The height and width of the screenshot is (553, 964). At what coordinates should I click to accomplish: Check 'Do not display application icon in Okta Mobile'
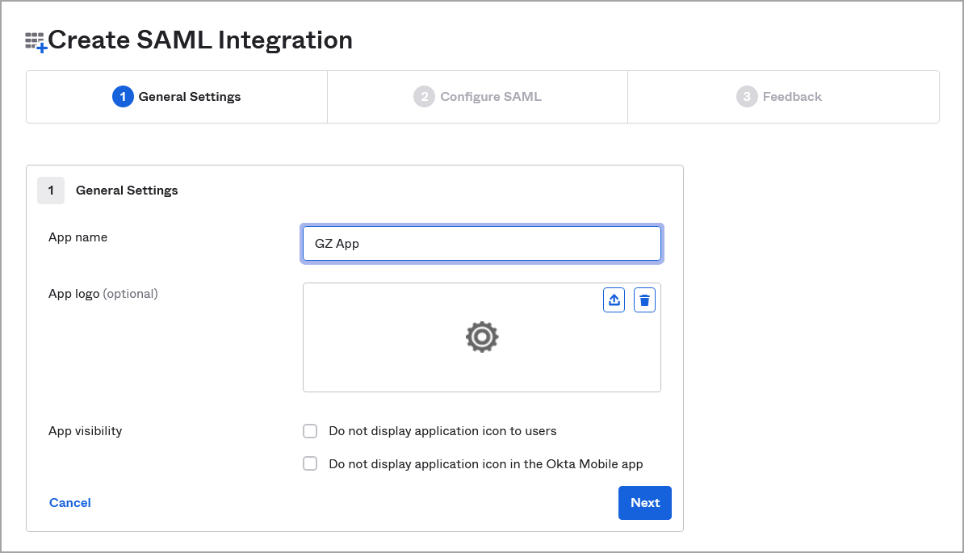click(x=310, y=463)
